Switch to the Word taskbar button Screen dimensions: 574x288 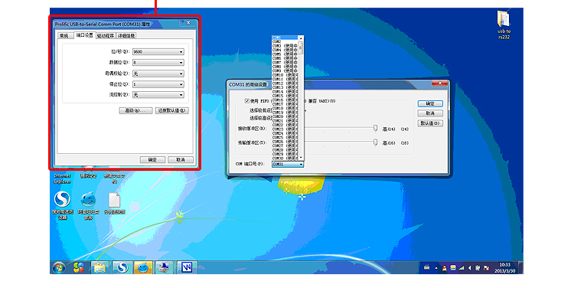tap(186, 267)
